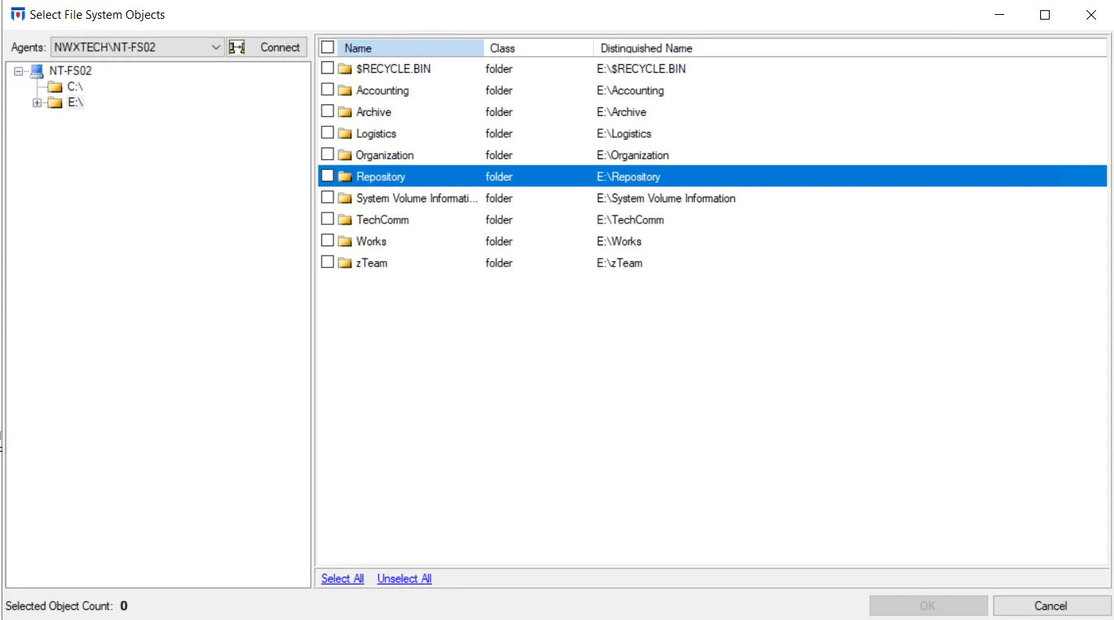
Task: Click the Archive folder icon
Action: tap(344, 112)
